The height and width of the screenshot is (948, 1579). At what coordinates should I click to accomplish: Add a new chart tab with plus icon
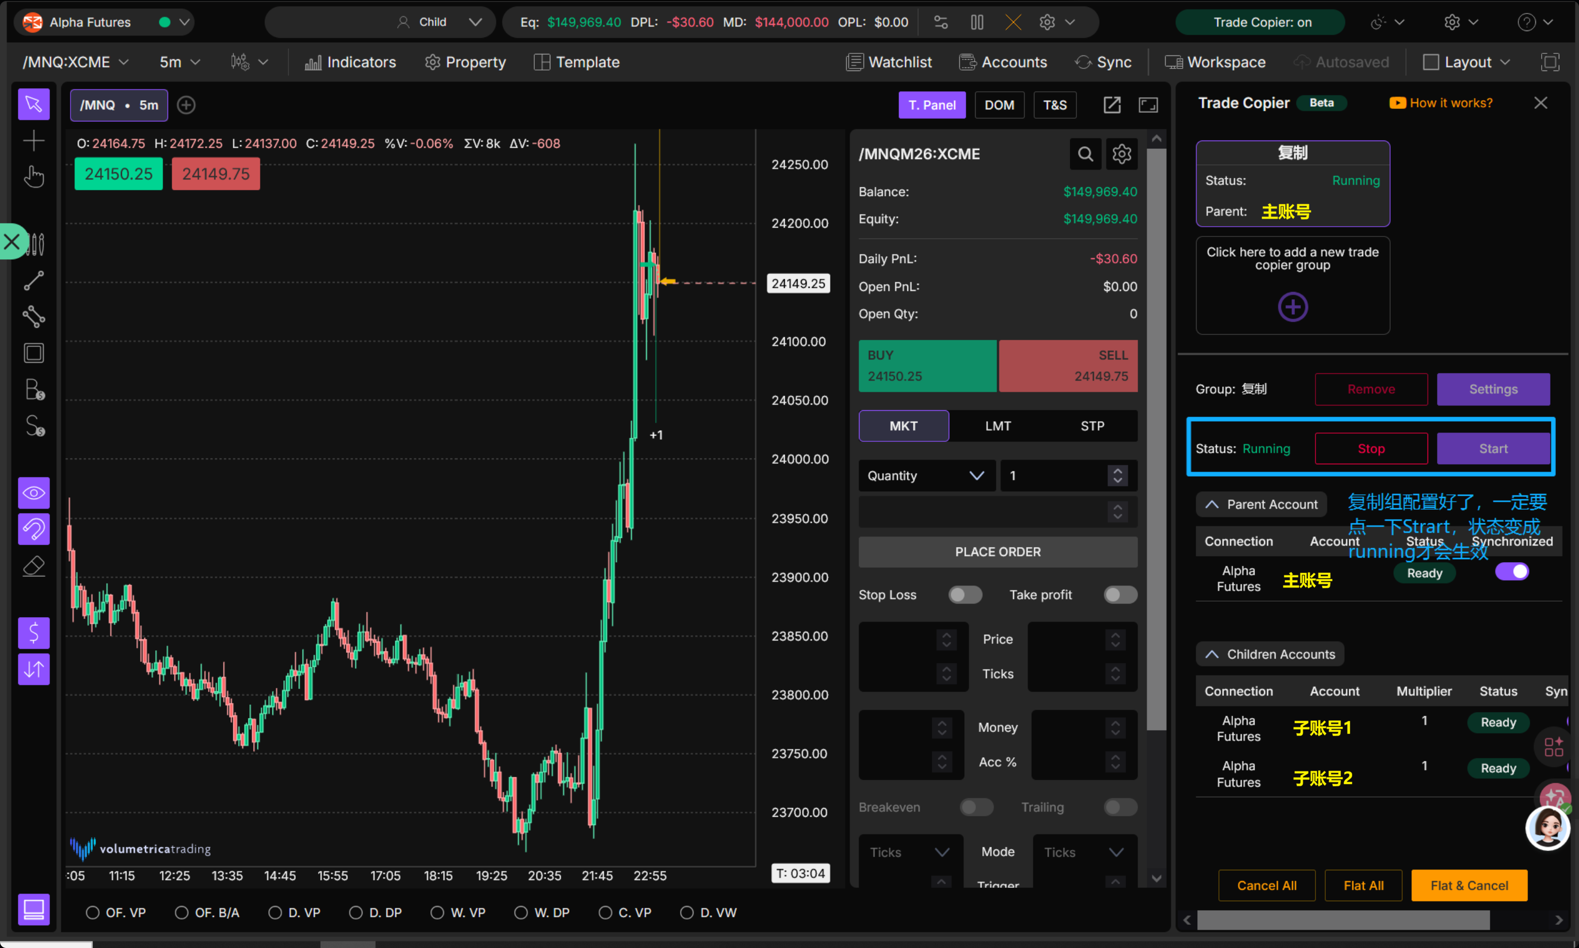point(186,105)
